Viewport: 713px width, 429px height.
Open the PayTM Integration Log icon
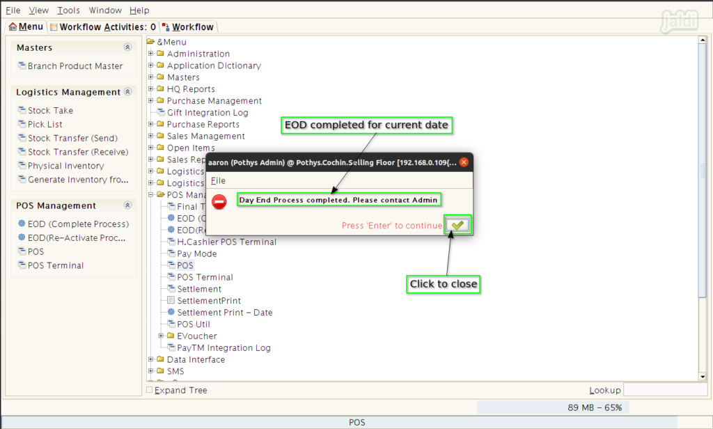point(171,347)
